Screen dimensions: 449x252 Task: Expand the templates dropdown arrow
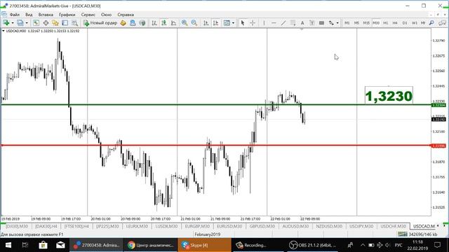tap(233, 23)
